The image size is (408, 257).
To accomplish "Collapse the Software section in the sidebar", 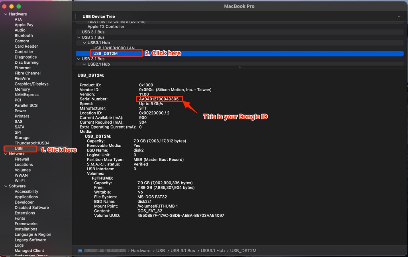I will pyautogui.click(x=6, y=186).
